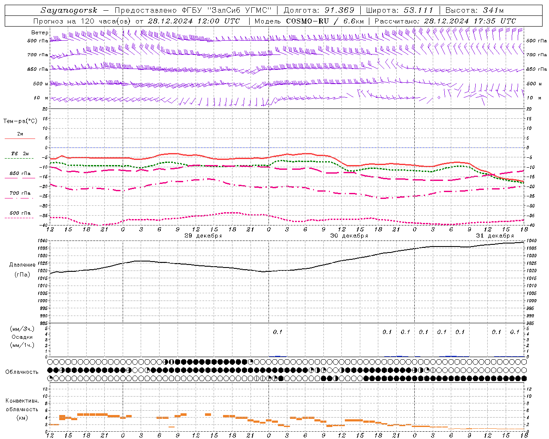Click the "Широта: 53.111" header value
This screenshot has width=549, height=439.
click(399, 10)
